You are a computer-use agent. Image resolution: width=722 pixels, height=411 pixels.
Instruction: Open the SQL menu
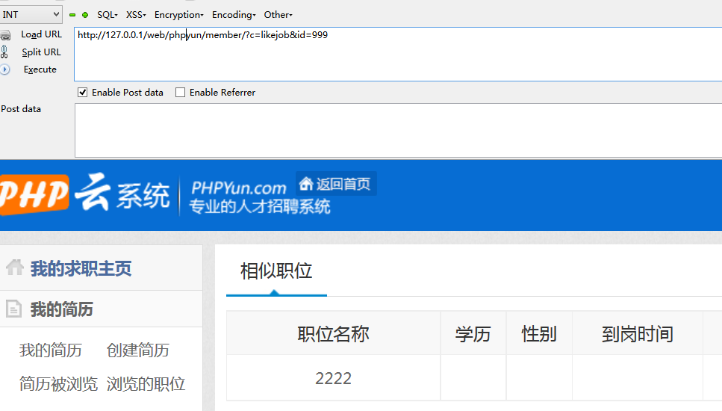(x=108, y=15)
